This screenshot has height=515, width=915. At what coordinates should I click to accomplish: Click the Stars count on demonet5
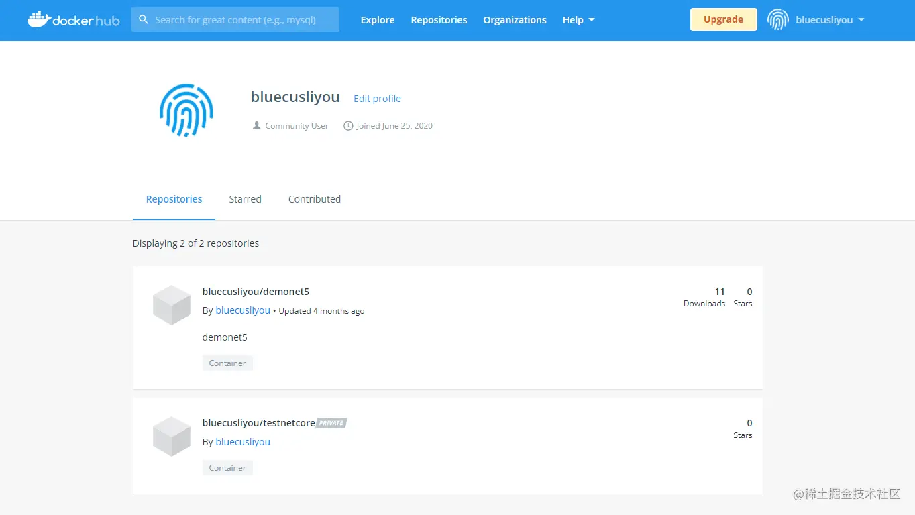(x=743, y=297)
